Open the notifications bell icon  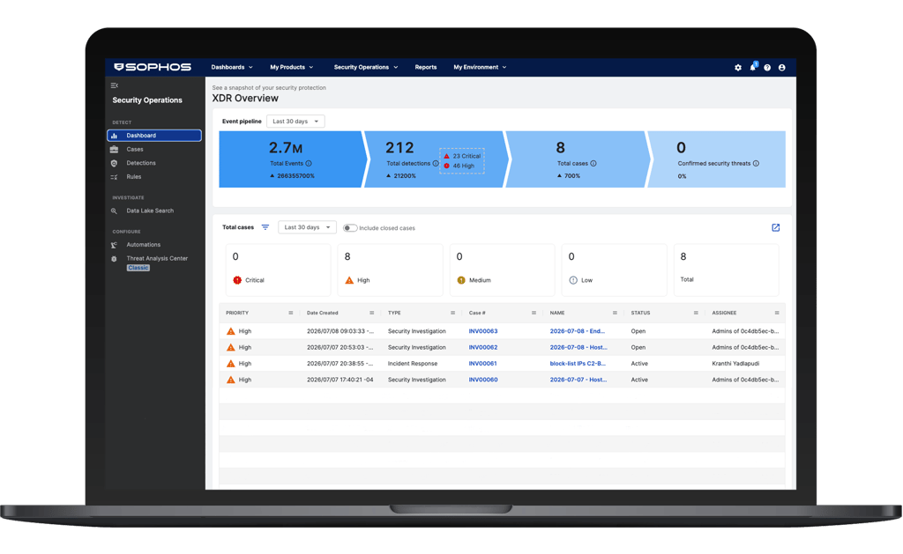[753, 67]
